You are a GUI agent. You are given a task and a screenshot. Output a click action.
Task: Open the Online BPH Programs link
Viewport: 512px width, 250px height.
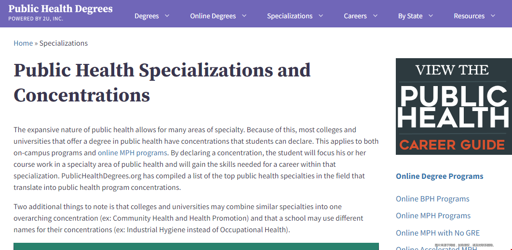[432, 199]
